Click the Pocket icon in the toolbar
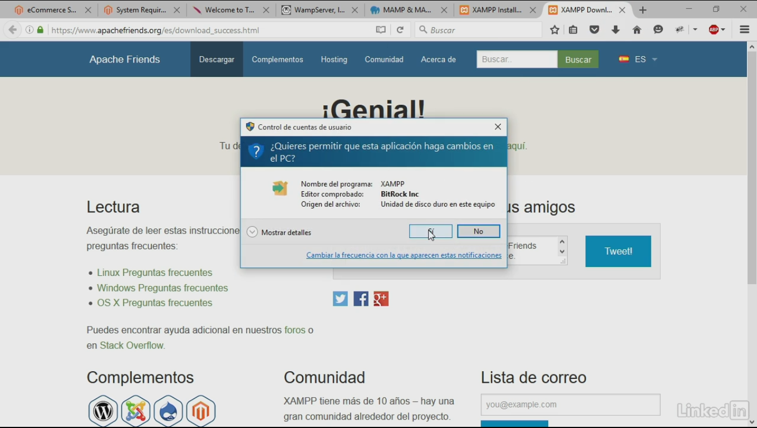 tap(594, 30)
